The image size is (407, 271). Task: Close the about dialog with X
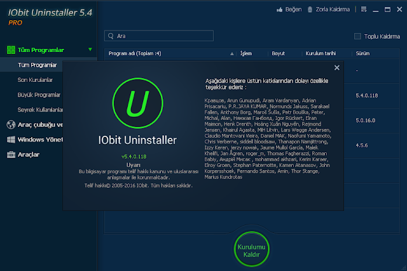336,68
